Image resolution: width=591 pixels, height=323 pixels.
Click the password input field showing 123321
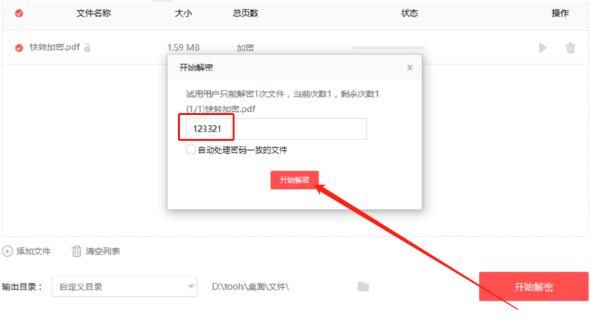[x=276, y=129]
